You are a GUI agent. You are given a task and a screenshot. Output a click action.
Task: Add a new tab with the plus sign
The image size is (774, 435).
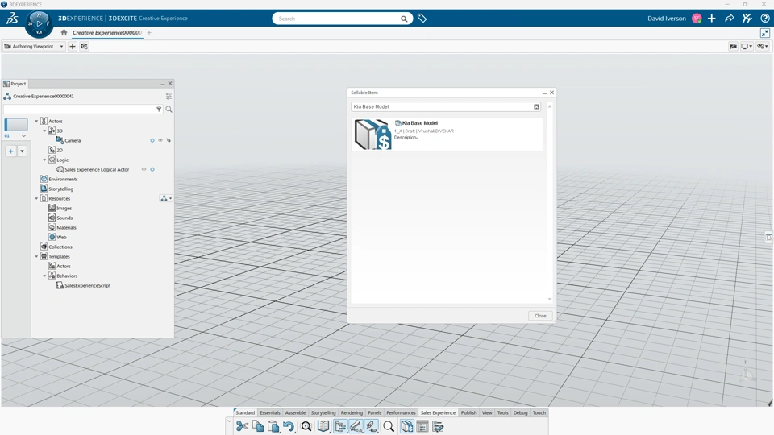[x=149, y=32]
